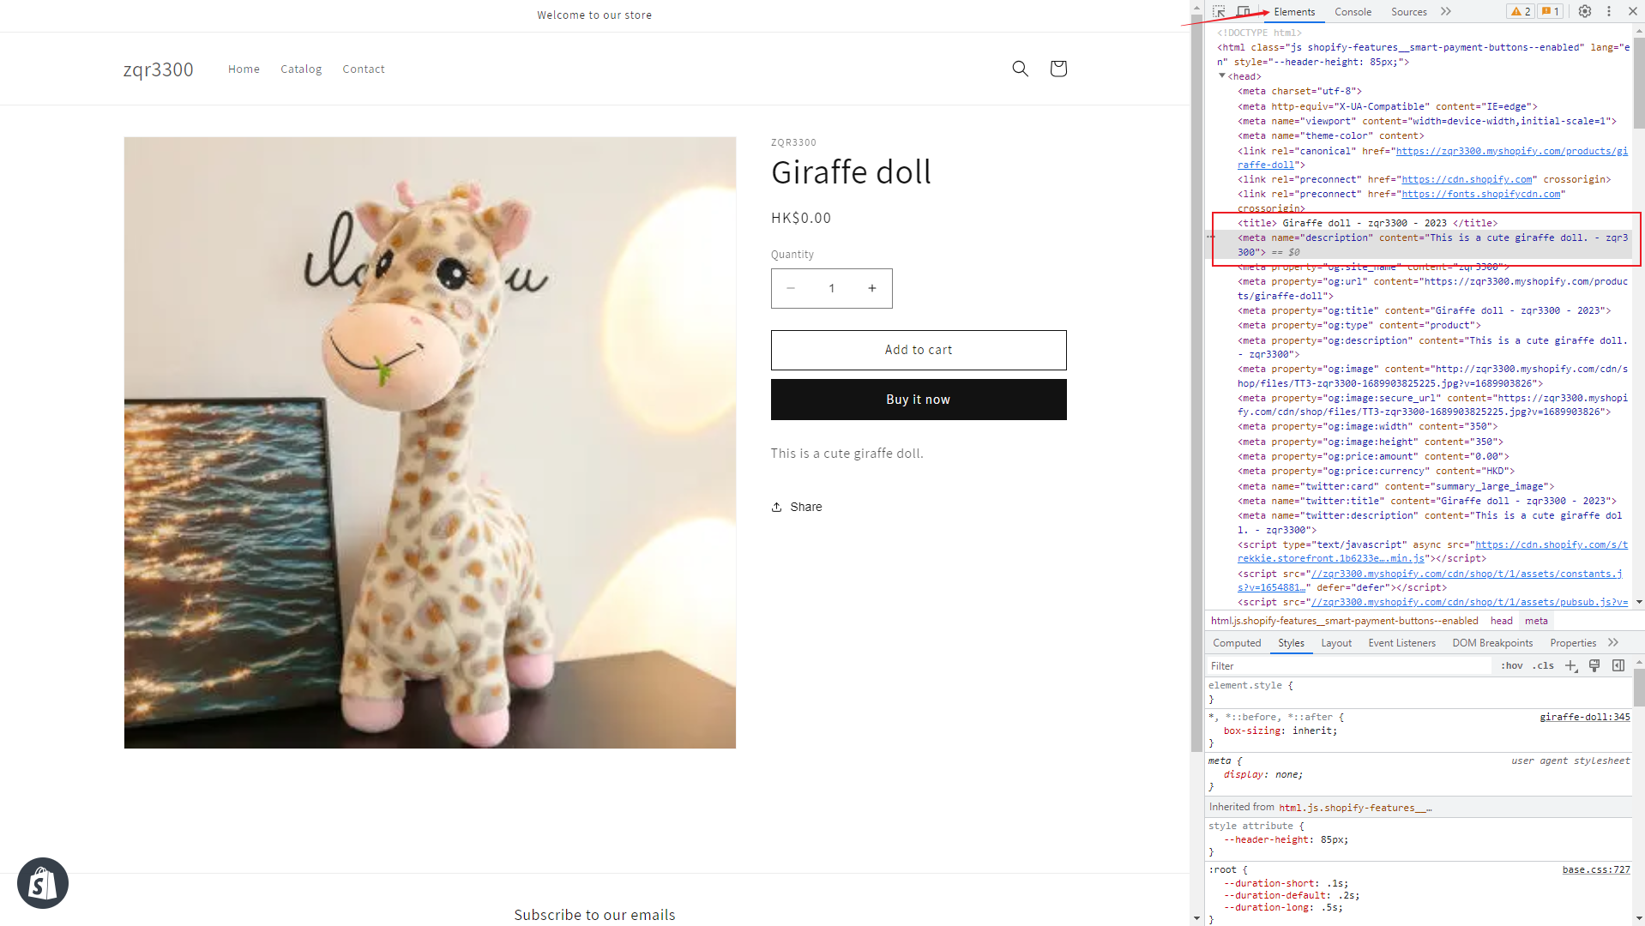Activate the inspect element picker icon
Viewport: 1645px width, 926px height.
(x=1219, y=12)
